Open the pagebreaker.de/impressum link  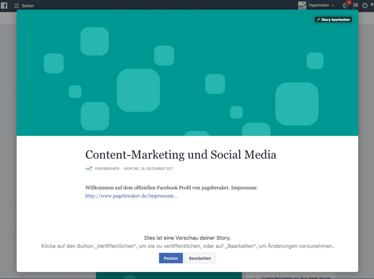[x=131, y=196]
